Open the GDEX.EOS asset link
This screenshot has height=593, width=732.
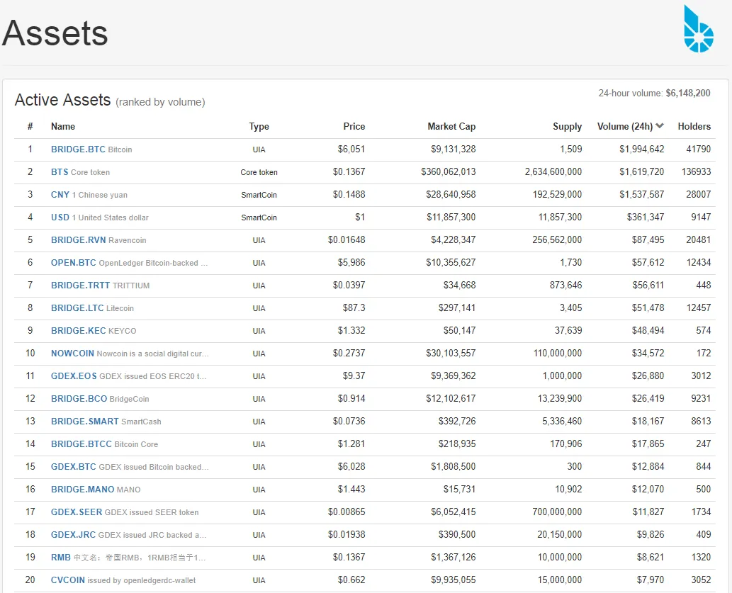point(74,376)
